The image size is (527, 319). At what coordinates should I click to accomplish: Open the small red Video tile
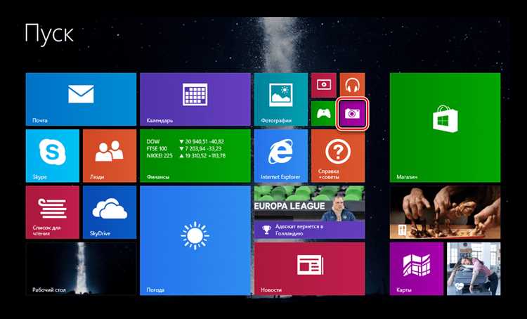pyautogui.click(x=323, y=84)
